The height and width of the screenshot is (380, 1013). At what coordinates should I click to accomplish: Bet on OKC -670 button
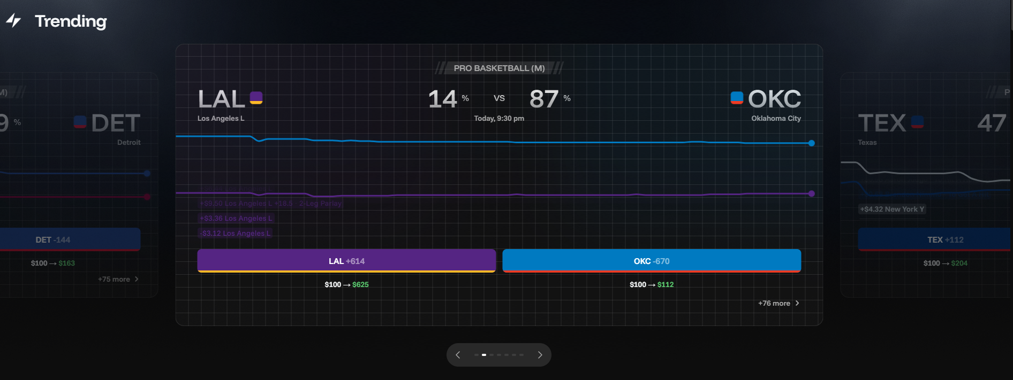(x=652, y=261)
